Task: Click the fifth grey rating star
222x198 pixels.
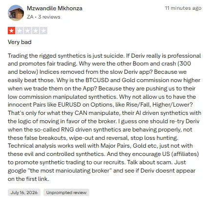Action: pos(43,30)
